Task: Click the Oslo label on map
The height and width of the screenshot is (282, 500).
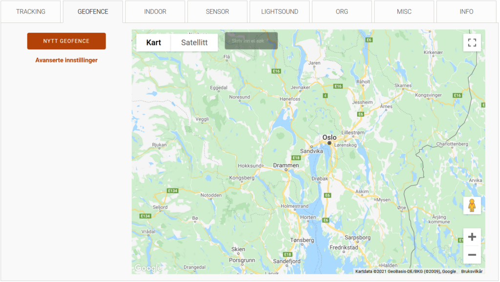Action: coord(330,137)
